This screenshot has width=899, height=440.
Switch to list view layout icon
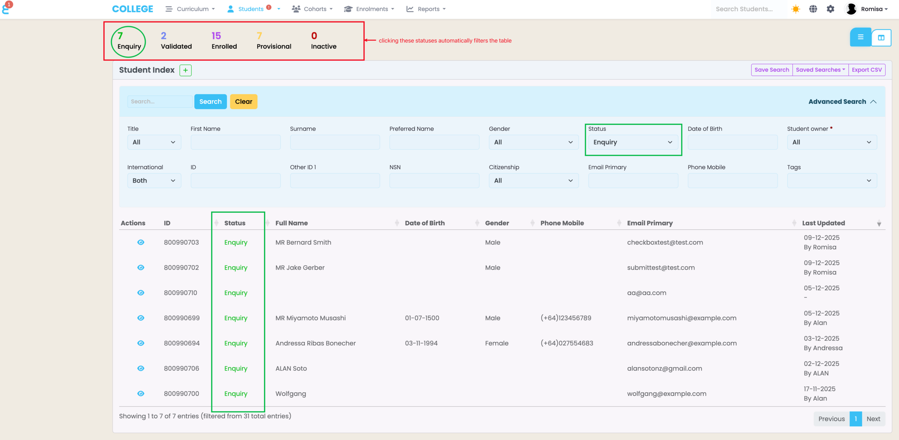click(x=860, y=37)
